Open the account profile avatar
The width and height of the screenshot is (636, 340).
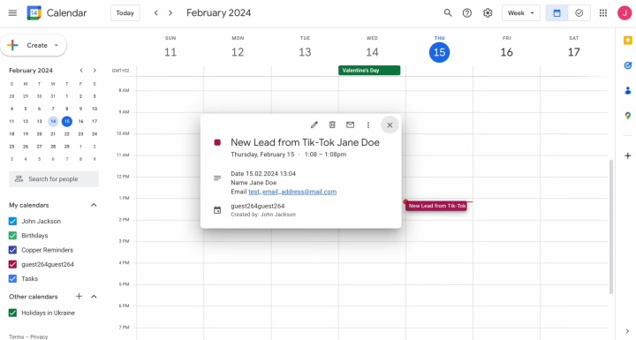point(625,13)
